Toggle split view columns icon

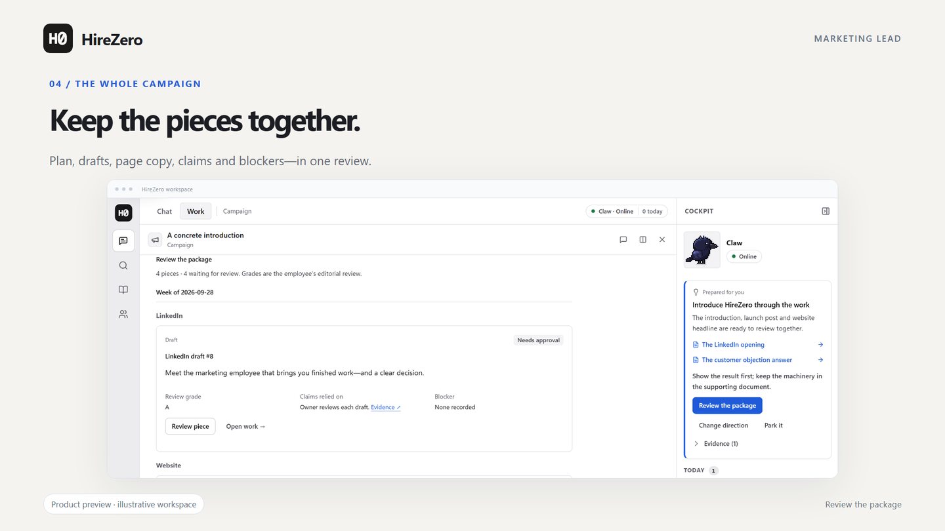pyautogui.click(x=643, y=240)
